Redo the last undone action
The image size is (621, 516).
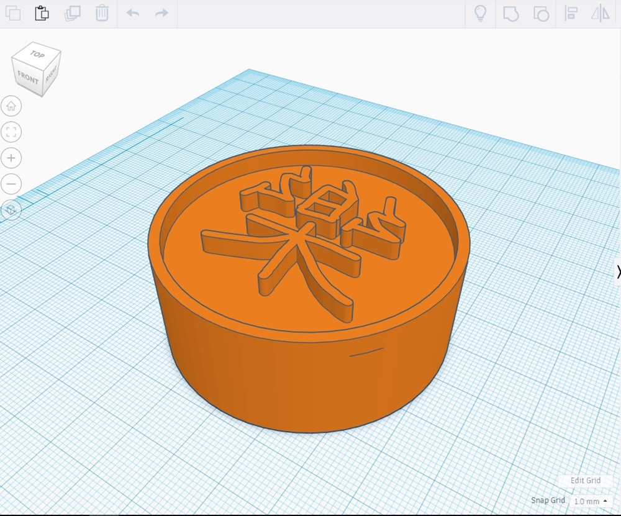tap(161, 13)
